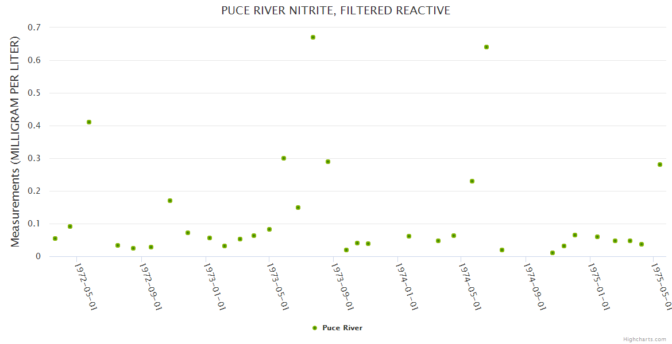The image size is (672, 344).
Task: Click the data point near 0.15 in 1973
Action: coord(298,208)
